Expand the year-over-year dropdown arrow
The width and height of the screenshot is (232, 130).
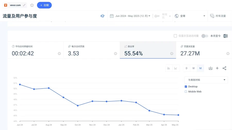coord(170,16)
